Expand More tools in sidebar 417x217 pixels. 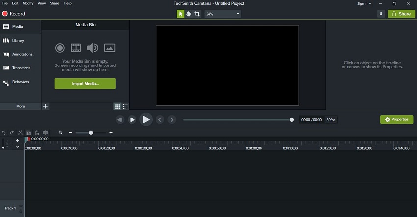click(x=21, y=106)
